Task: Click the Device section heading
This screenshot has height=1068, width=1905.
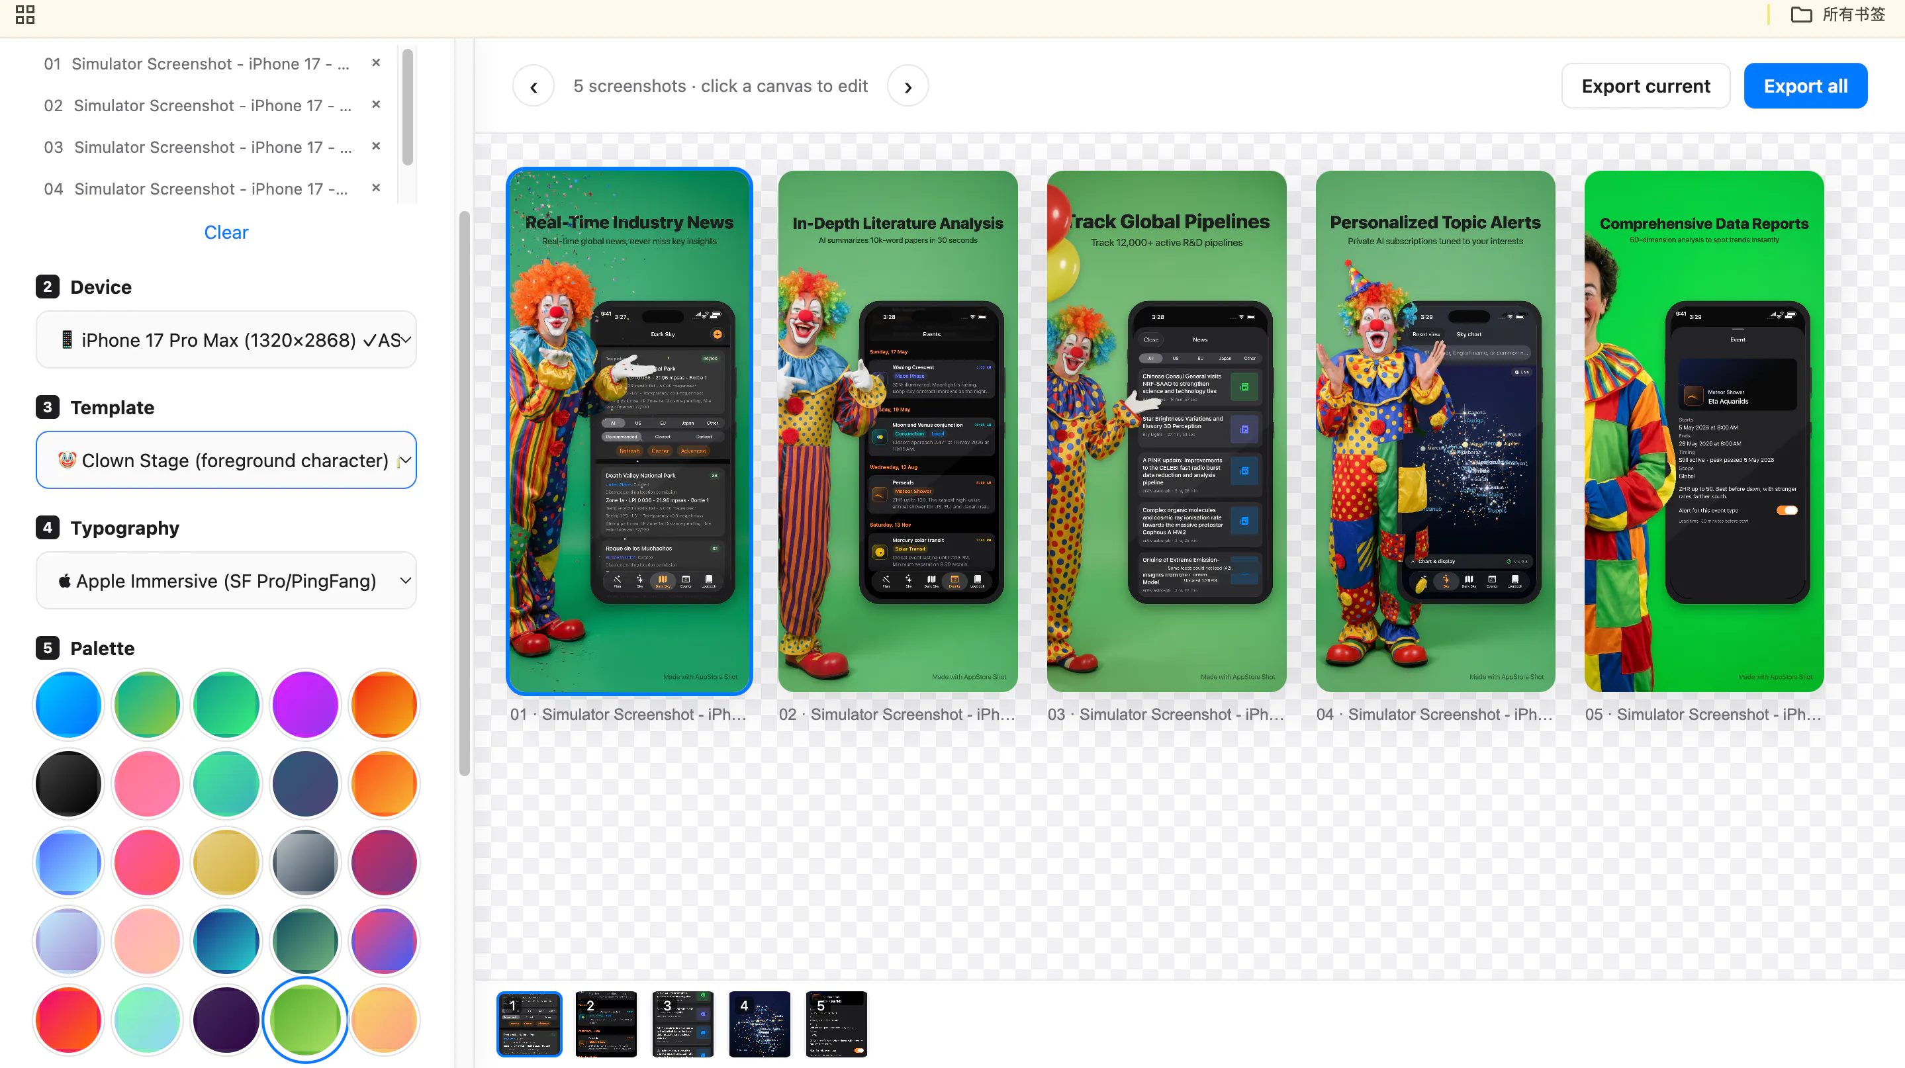Action: pyautogui.click(x=101, y=287)
